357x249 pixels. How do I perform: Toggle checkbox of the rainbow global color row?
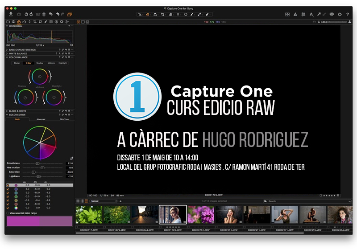click(8, 208)
